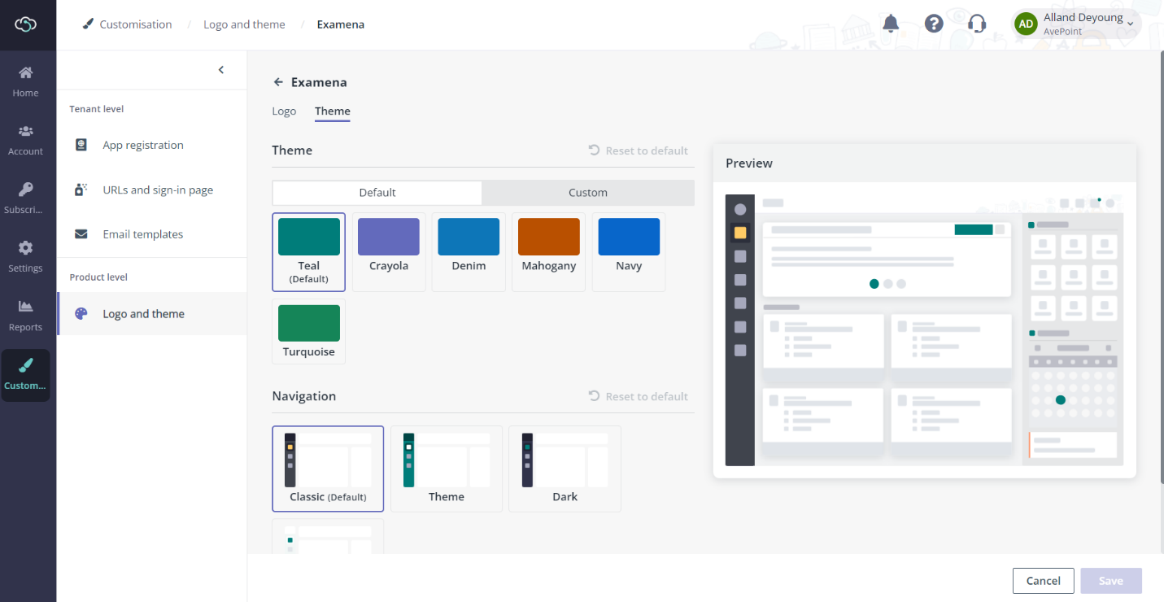Image resolution: width=1164 pixels, height=602 pixels.
Task: Choose the Turquoise theme swatch
Action: [309, 331]
